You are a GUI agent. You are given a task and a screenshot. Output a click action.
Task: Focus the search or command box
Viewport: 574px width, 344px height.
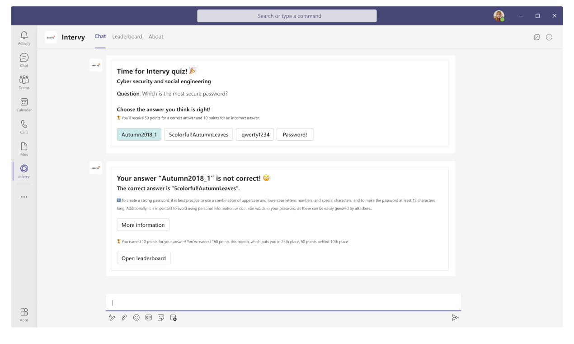coord(287,16)
